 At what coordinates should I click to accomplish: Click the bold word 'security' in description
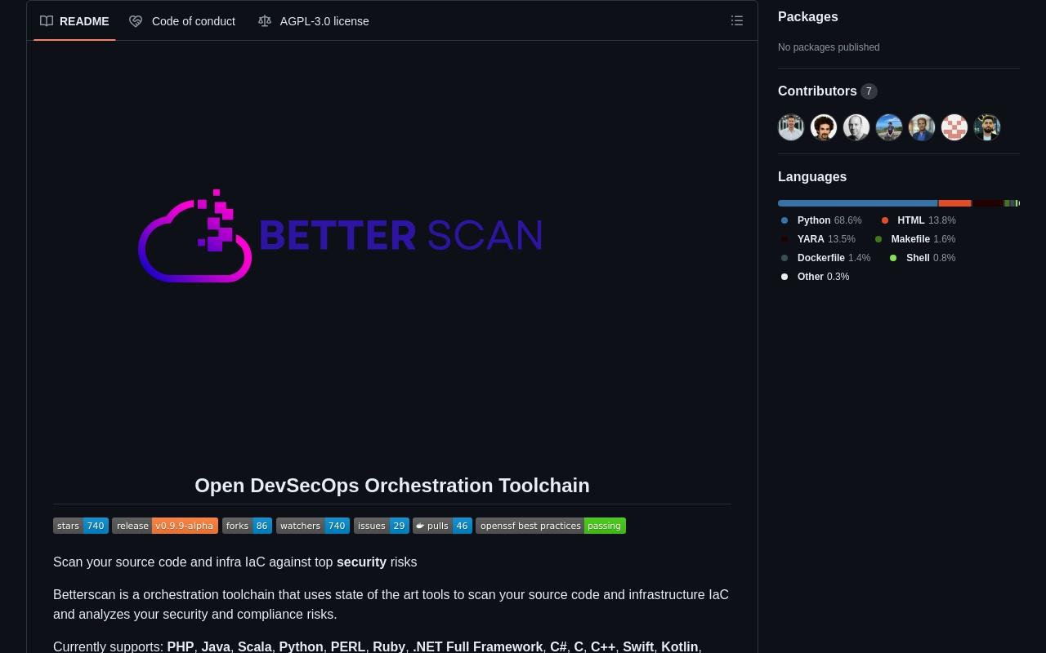click(x=361, y=562)
